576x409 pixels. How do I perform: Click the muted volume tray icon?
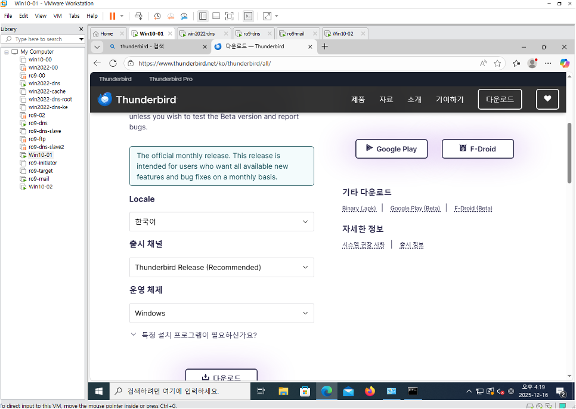point(500,391)
